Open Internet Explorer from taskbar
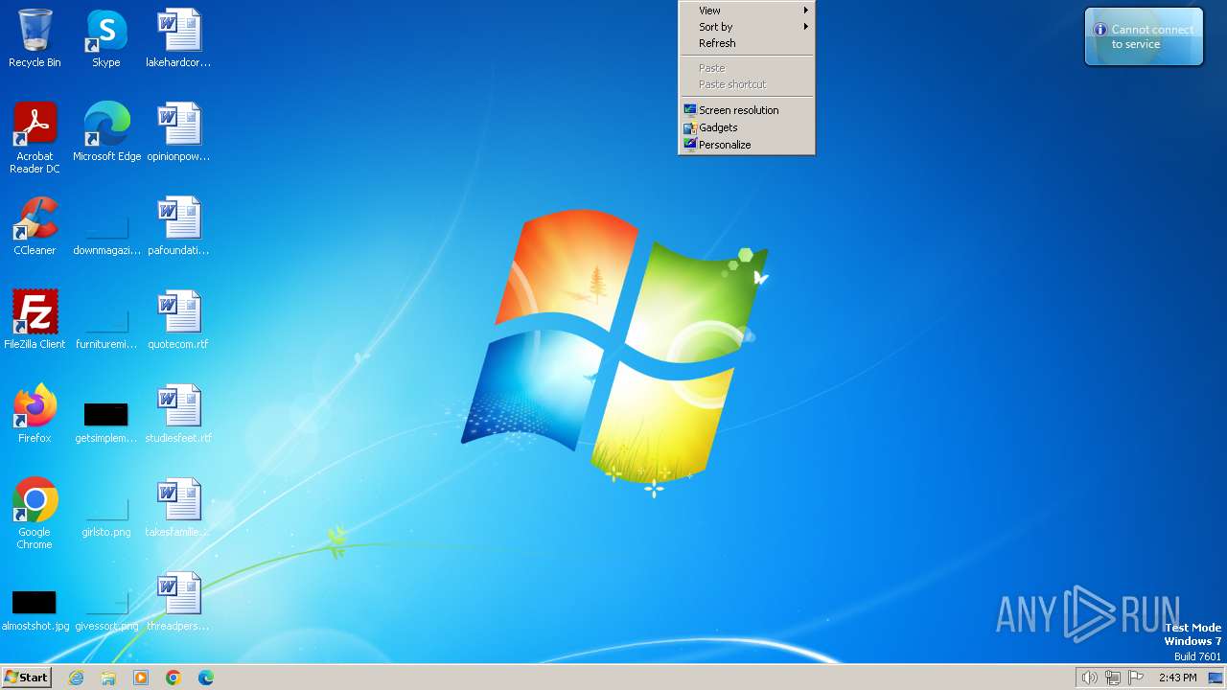The height and width of the screenshot is (690, 1227). [77, 678]
